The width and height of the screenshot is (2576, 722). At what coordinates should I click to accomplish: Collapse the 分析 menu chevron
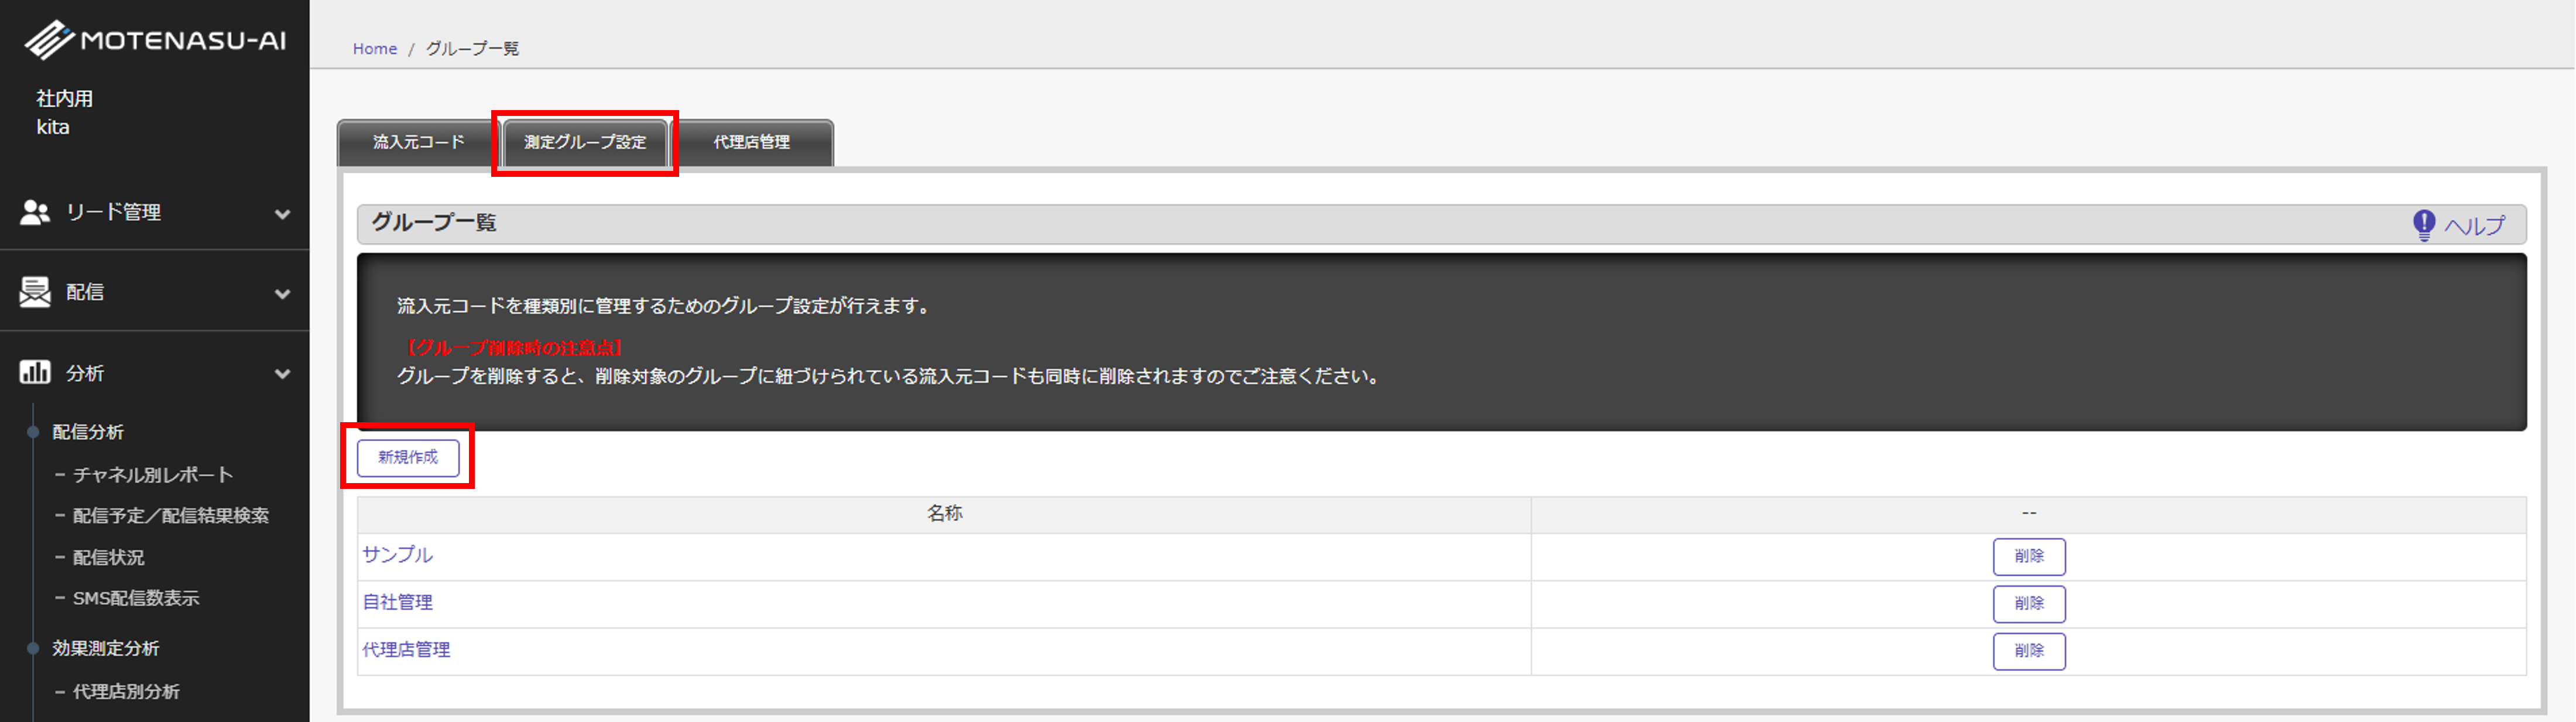click(283, 374)
